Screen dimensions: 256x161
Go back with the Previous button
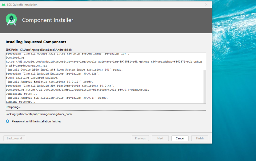tap(140, 138)
